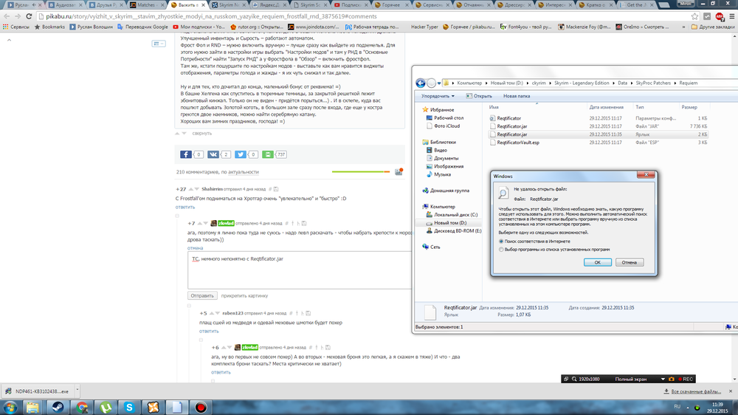Launch Skype from the taskbar
The height and width of the screenshot is (415, 738).
(x=130, y=406)
